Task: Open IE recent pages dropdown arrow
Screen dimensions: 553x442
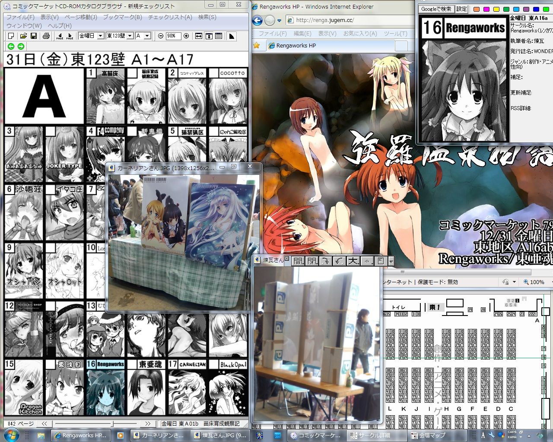Action: [279, 20]
